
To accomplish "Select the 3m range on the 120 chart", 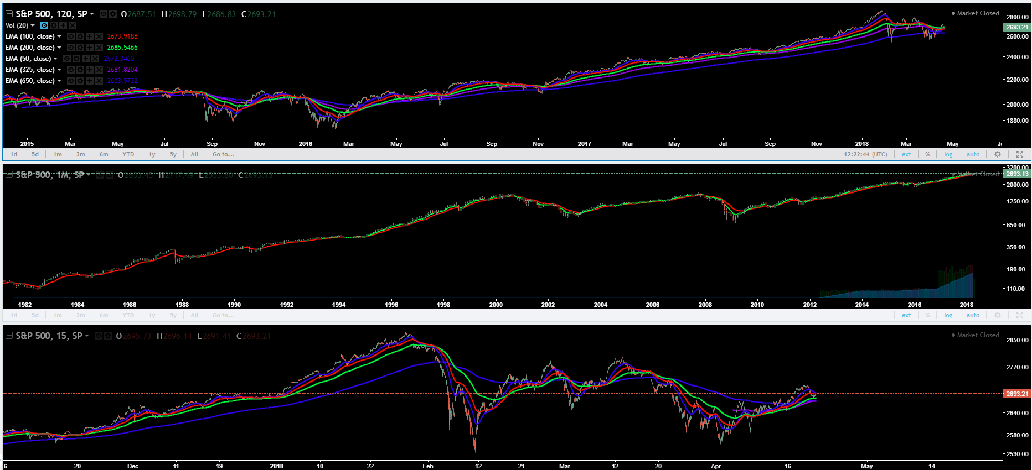I will (81, 154).
